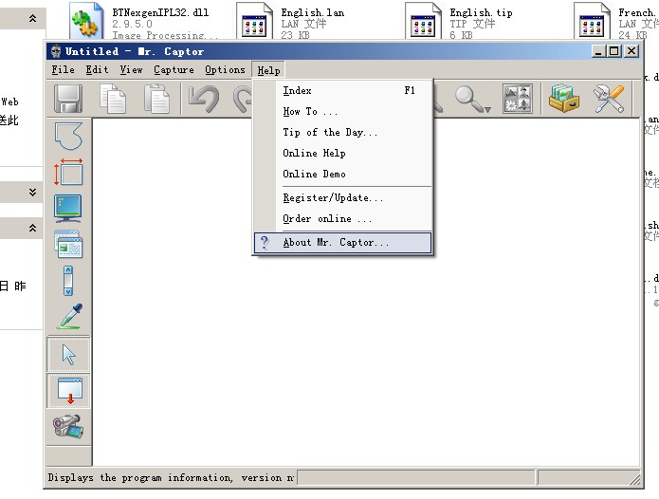This screenshot has height=499, width=659.
Task: Minimize the Mr. Captor window
Action: [x=599, y=51]
